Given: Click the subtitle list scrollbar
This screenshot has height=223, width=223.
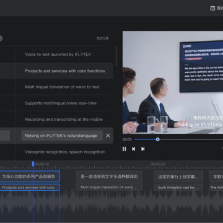Looking at the screenshot, I should click(116, 56).
